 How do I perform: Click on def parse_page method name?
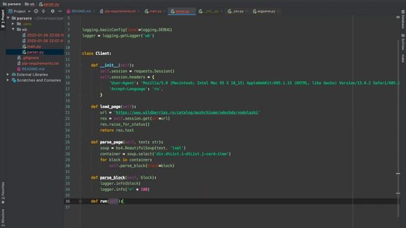pyautogui.click(x=112, y=142)
